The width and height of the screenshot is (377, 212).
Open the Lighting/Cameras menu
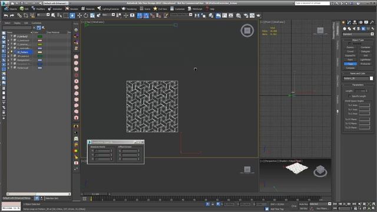[x=108, y=9]
